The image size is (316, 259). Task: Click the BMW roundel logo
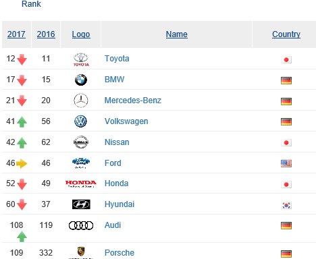coord(81,80)
